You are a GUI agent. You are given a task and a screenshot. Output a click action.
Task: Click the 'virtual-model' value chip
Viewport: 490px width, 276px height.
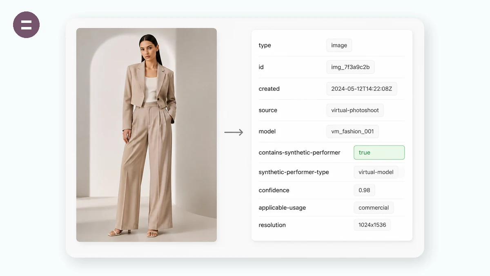(376, 172)
